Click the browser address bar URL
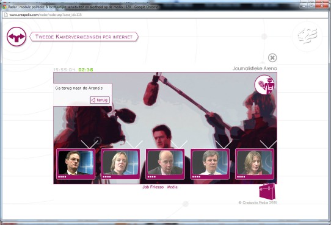This screenshot has width=331, height=225. (45, 15)
